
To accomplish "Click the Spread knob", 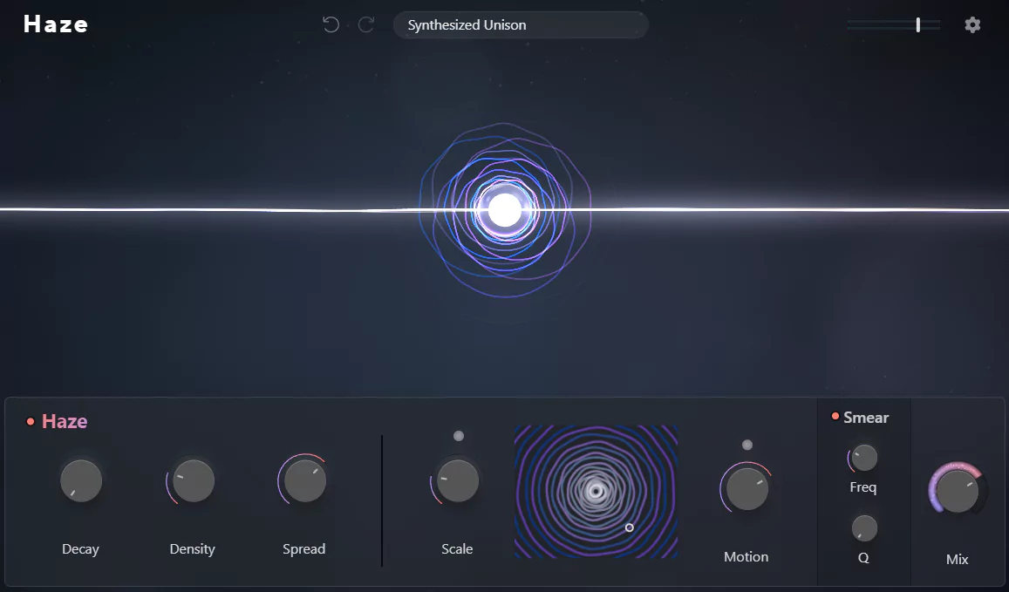I will tap(304, 480).
